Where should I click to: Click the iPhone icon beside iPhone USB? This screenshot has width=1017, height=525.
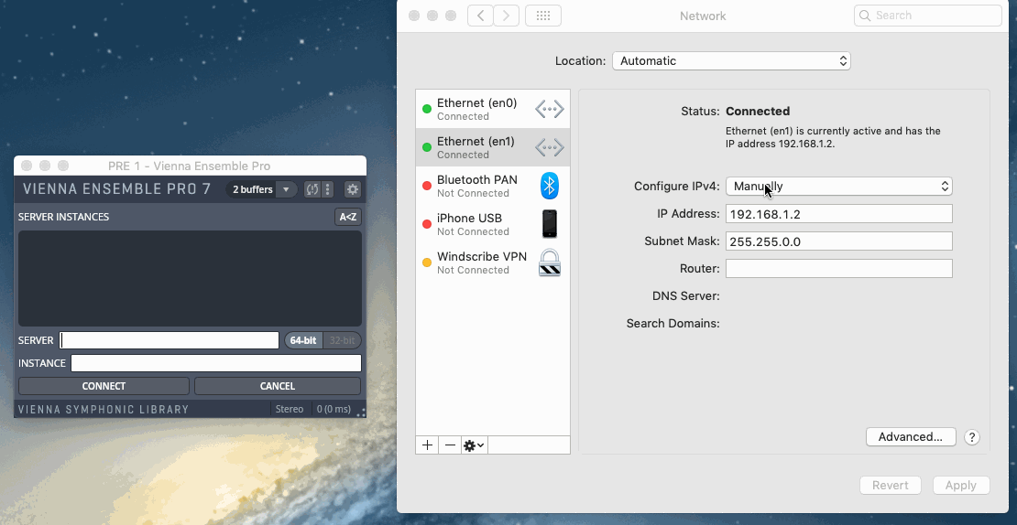(x=550, y=224)
